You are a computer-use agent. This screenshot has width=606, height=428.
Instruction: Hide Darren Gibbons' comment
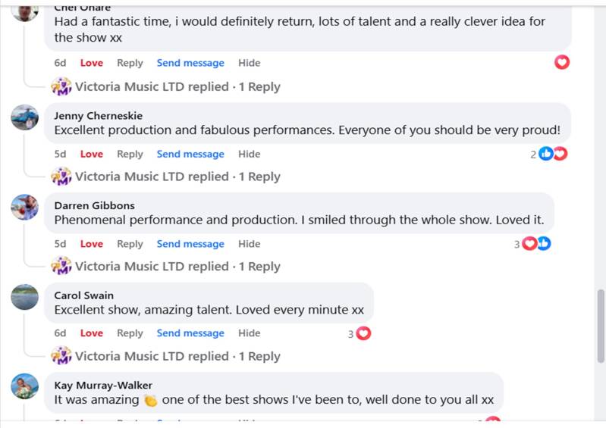[249, 244]
